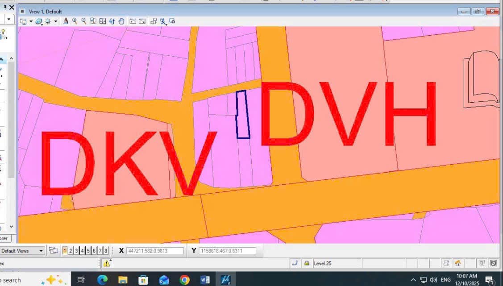Click the warning triangle in the status bar
Screen dimensions: 503x286
point(107,265)
